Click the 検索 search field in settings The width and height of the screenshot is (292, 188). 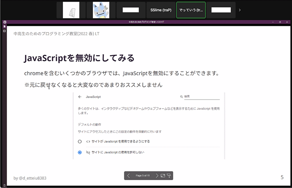pyautogui.click(x=202, y=97)
